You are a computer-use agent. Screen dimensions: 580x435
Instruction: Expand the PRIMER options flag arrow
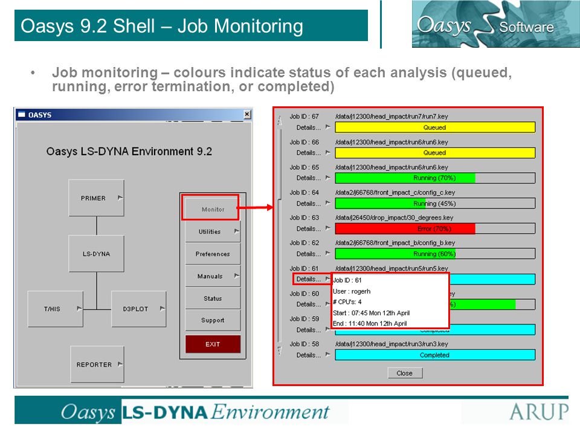tap(120, 198)
